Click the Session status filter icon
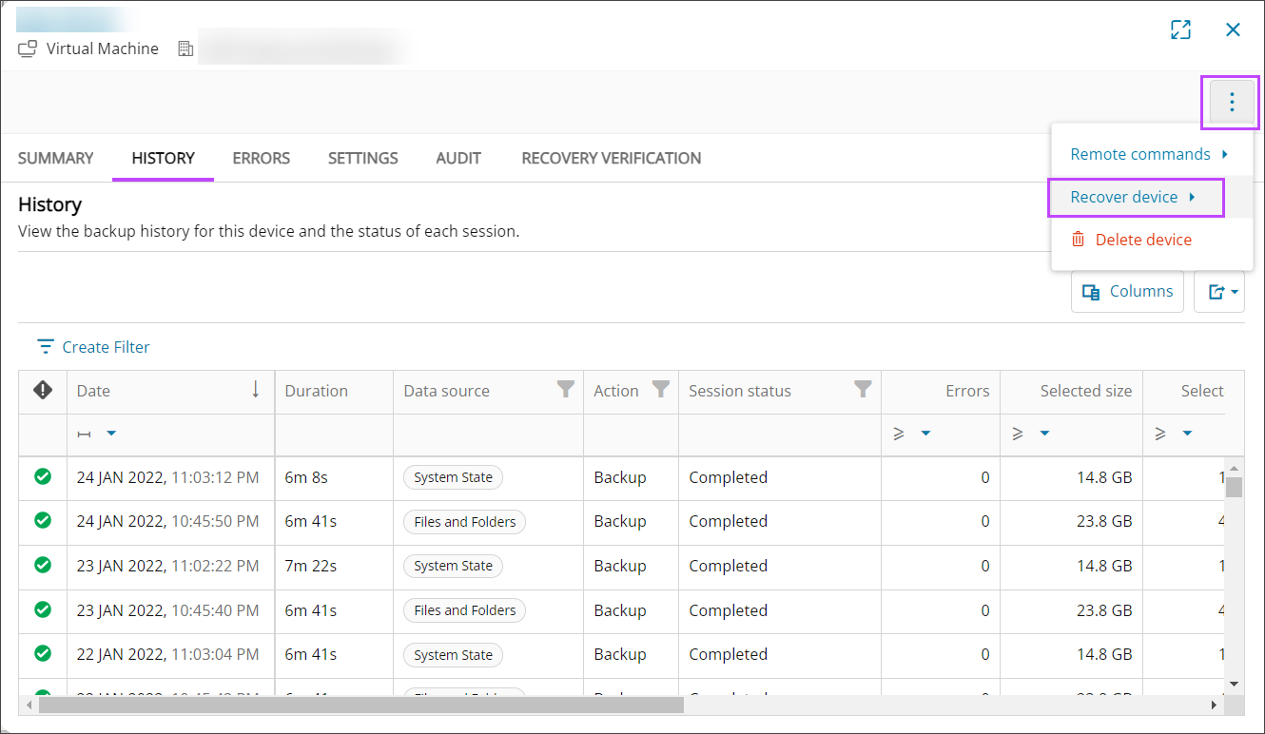The image size is (1265, 734). 863,390
